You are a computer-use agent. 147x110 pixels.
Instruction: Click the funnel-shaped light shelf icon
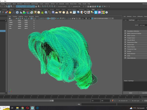point(60,13)
